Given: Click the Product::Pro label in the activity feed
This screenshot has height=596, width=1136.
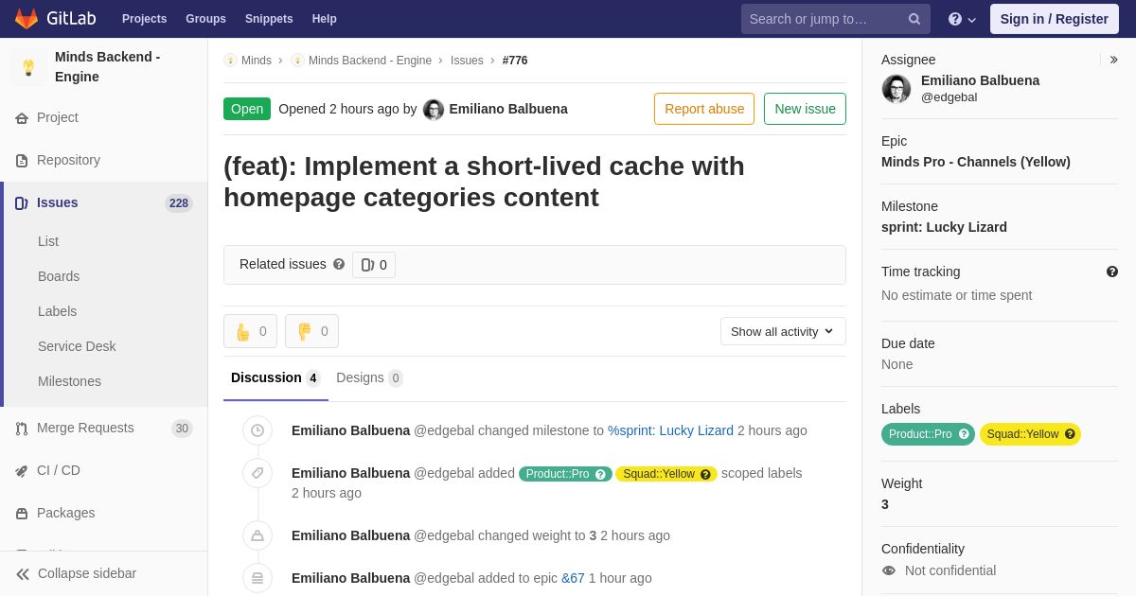Looking at the screenshot, I should [565, 474].
